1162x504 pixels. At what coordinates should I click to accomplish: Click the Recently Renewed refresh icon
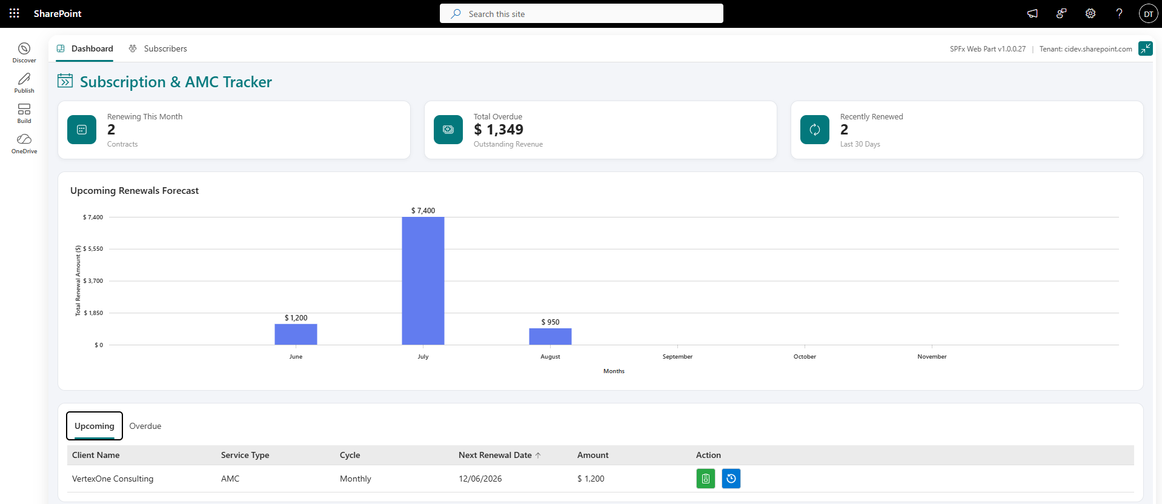tap(815, 130)
